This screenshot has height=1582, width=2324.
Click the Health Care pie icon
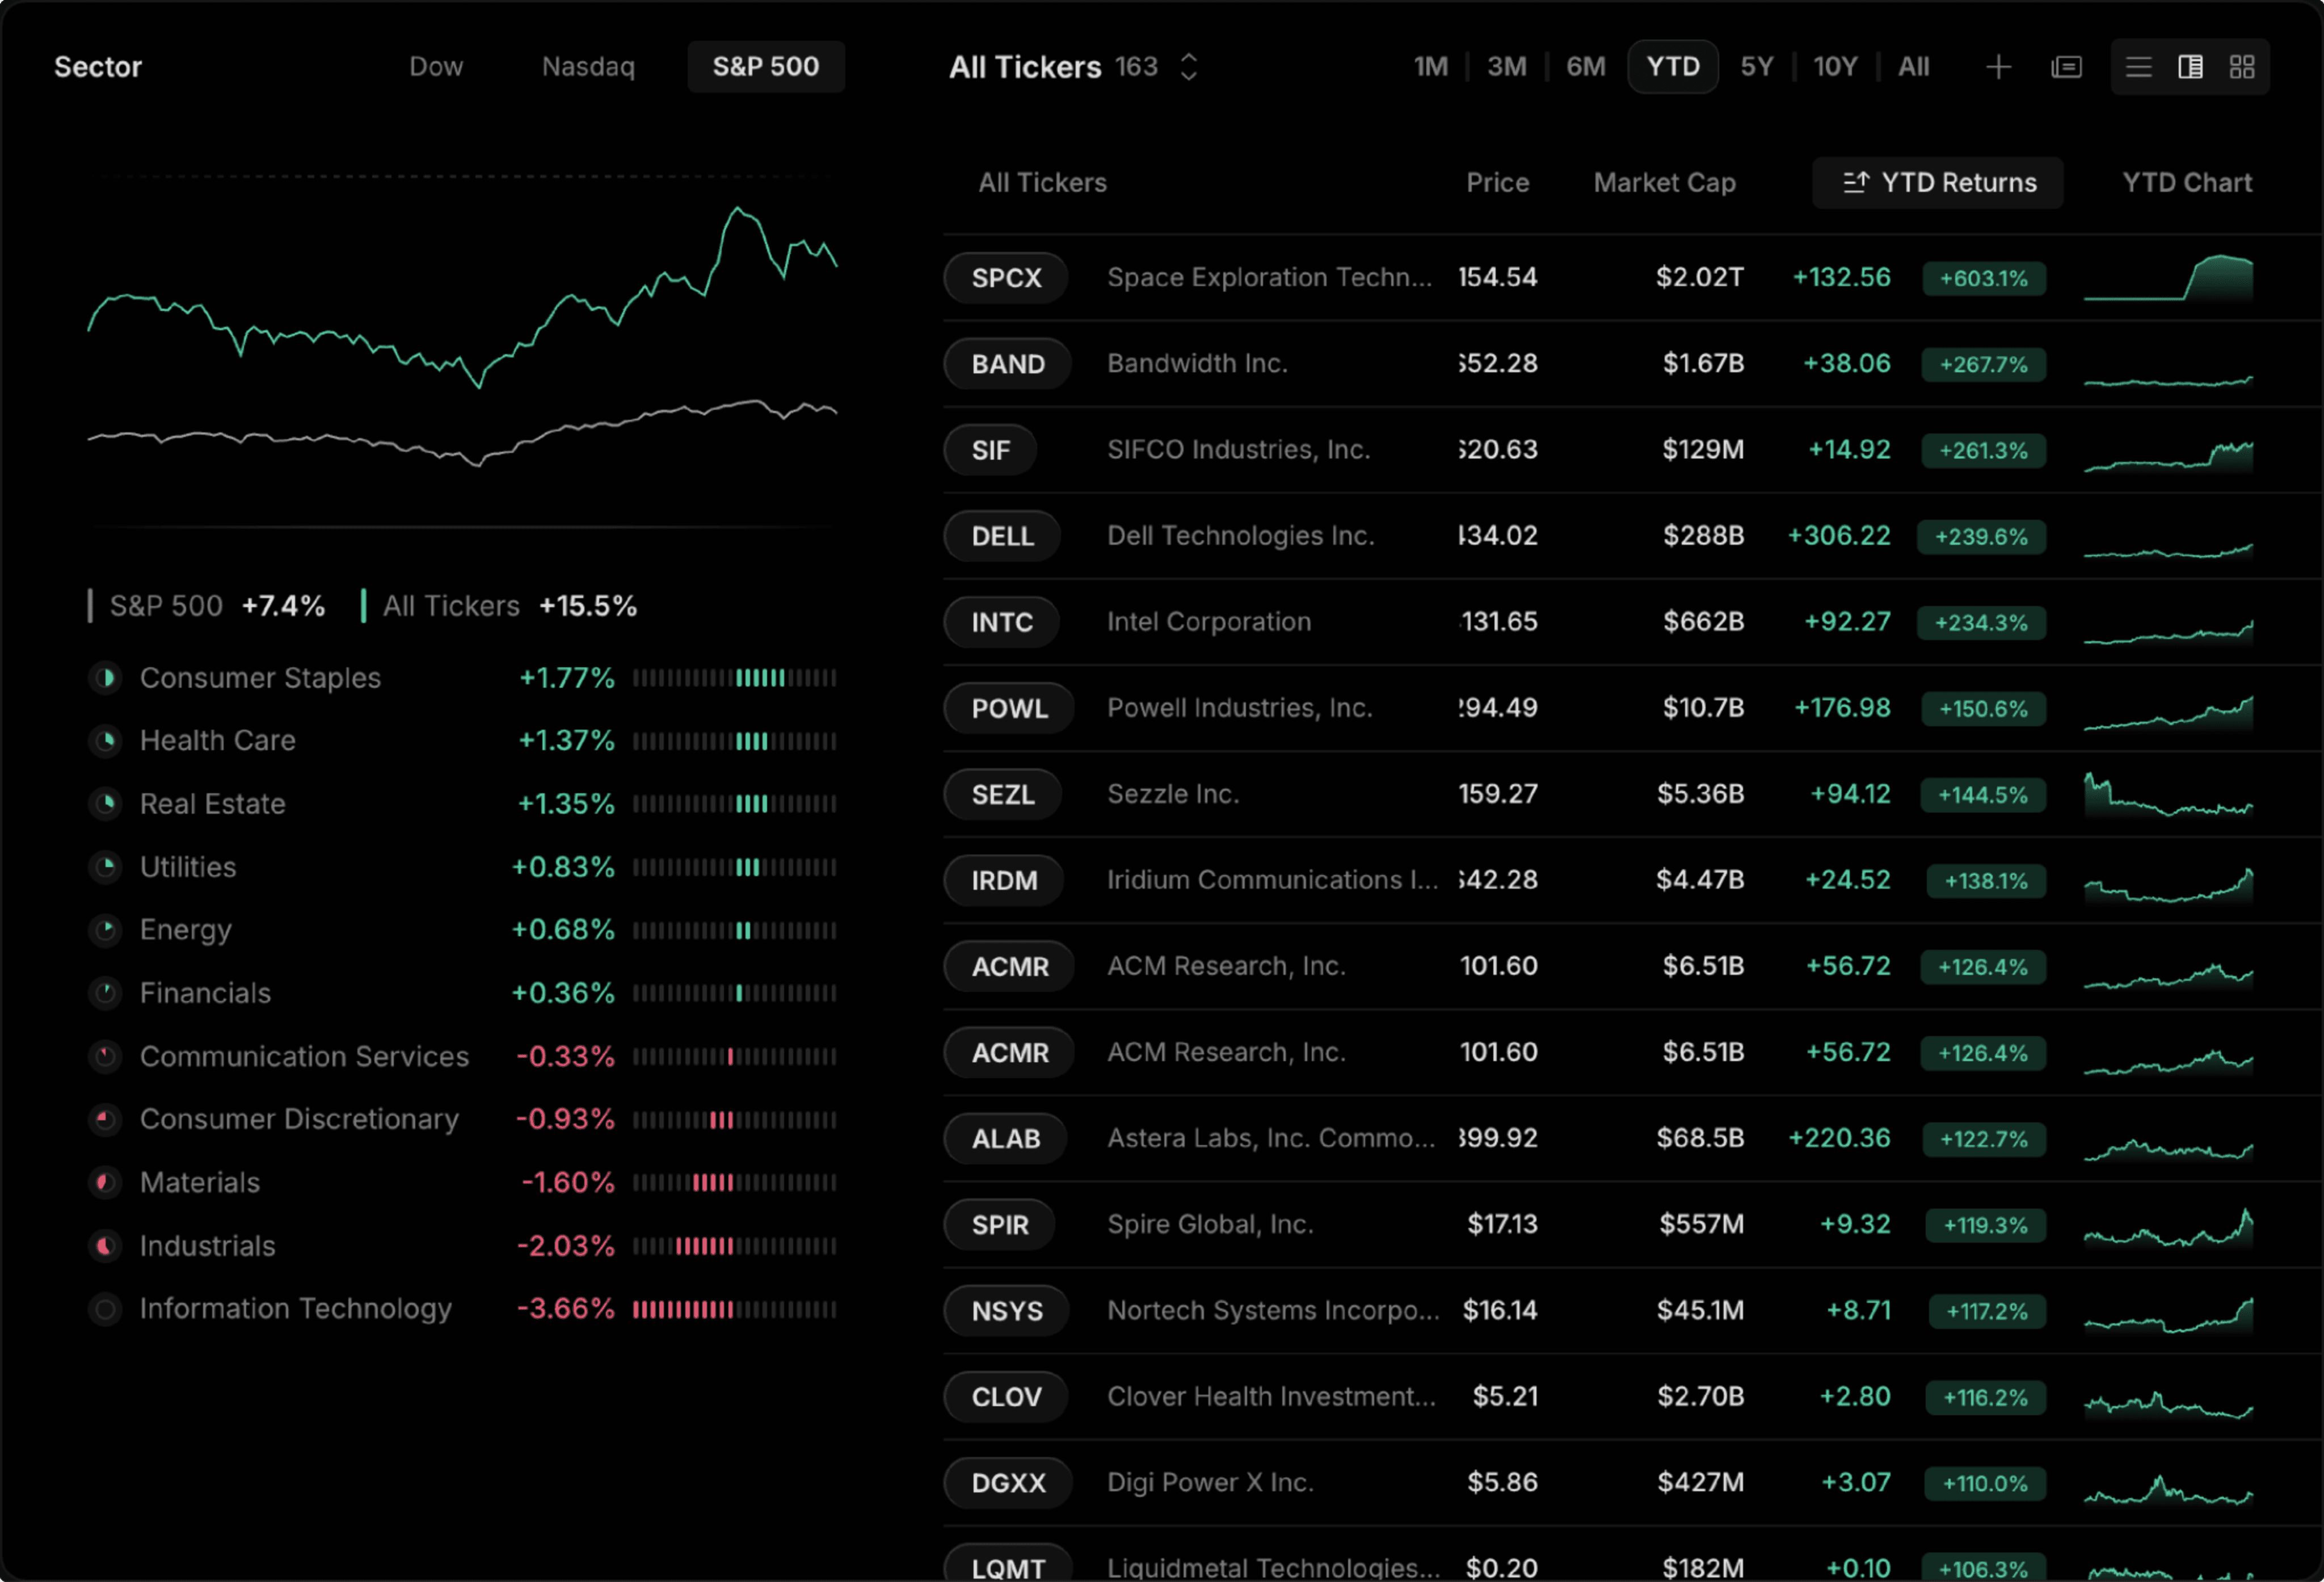[105, 741]
